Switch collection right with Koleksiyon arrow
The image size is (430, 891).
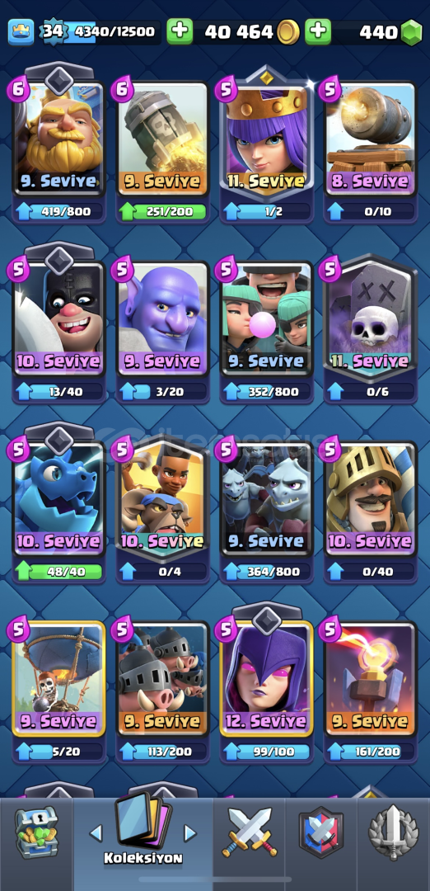pyautogui.click(x=190, y=833)
